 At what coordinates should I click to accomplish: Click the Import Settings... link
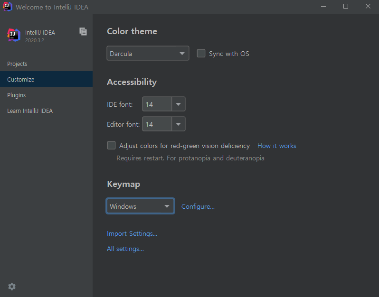click(132, 233)
